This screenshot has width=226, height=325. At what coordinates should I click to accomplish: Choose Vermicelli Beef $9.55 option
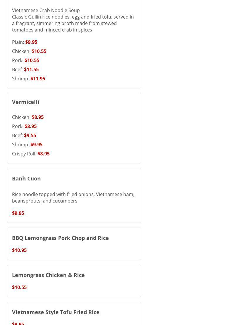(x=30, y=135)
